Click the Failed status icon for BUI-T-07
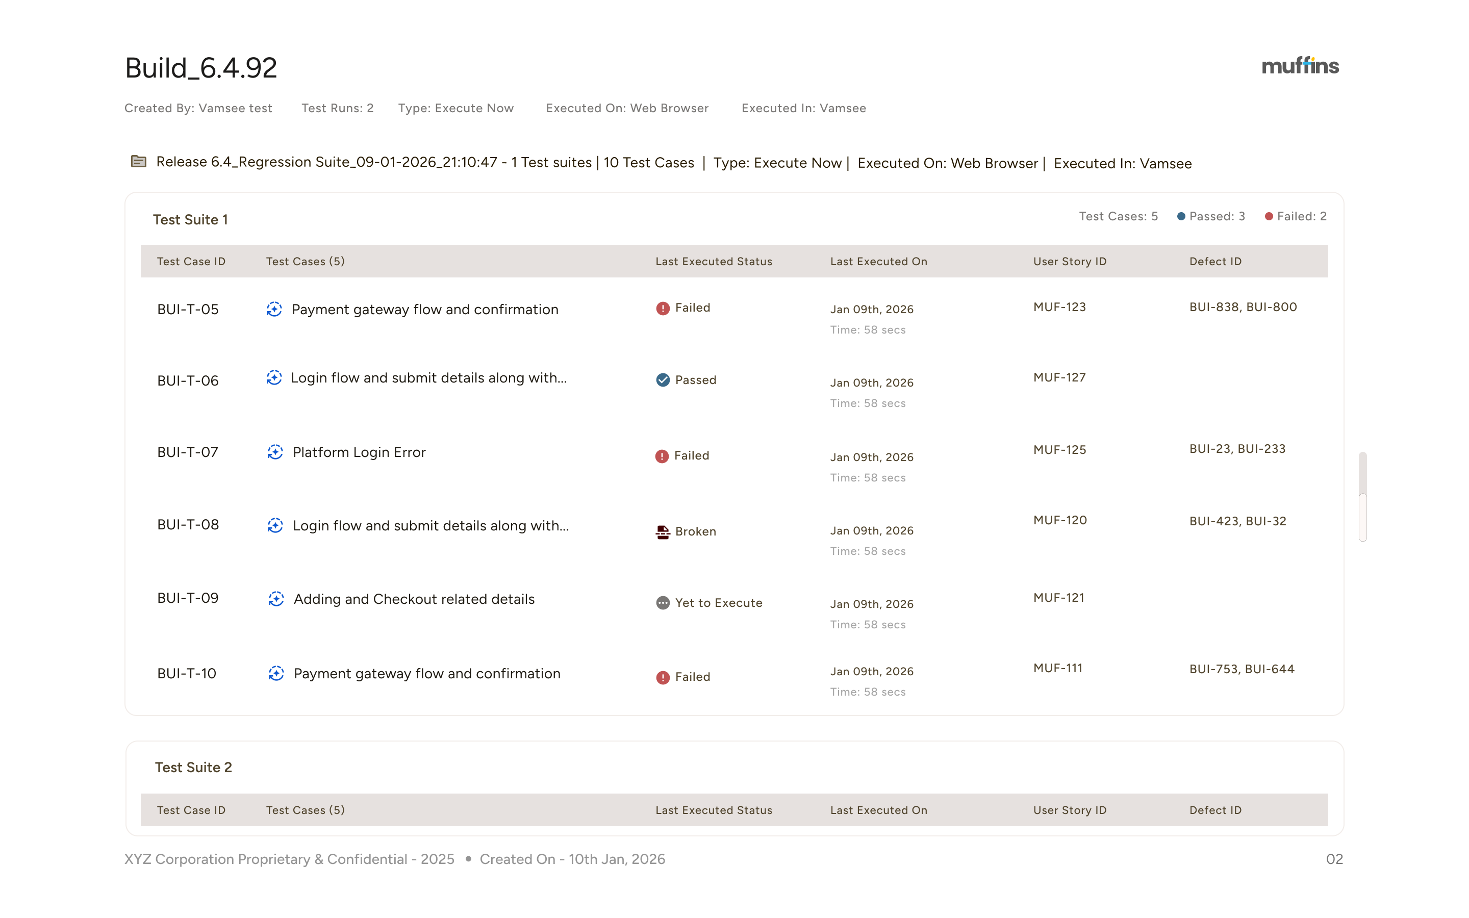Screen dimensions: 1469x918 tap(663, 456)
